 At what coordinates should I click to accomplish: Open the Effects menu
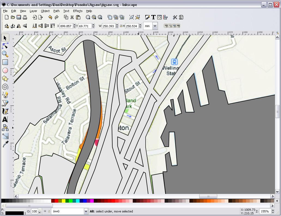[x=78, y=11]
